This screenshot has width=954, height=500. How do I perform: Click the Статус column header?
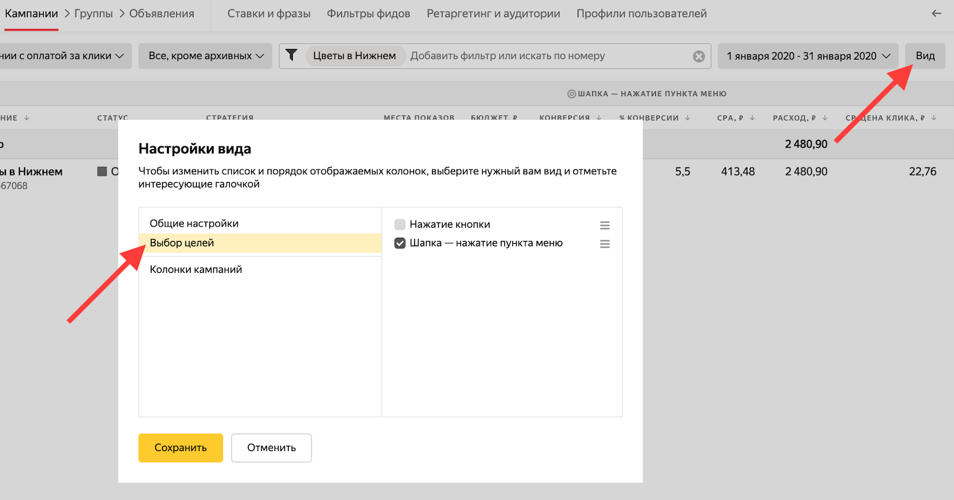(x=113, y=118)
